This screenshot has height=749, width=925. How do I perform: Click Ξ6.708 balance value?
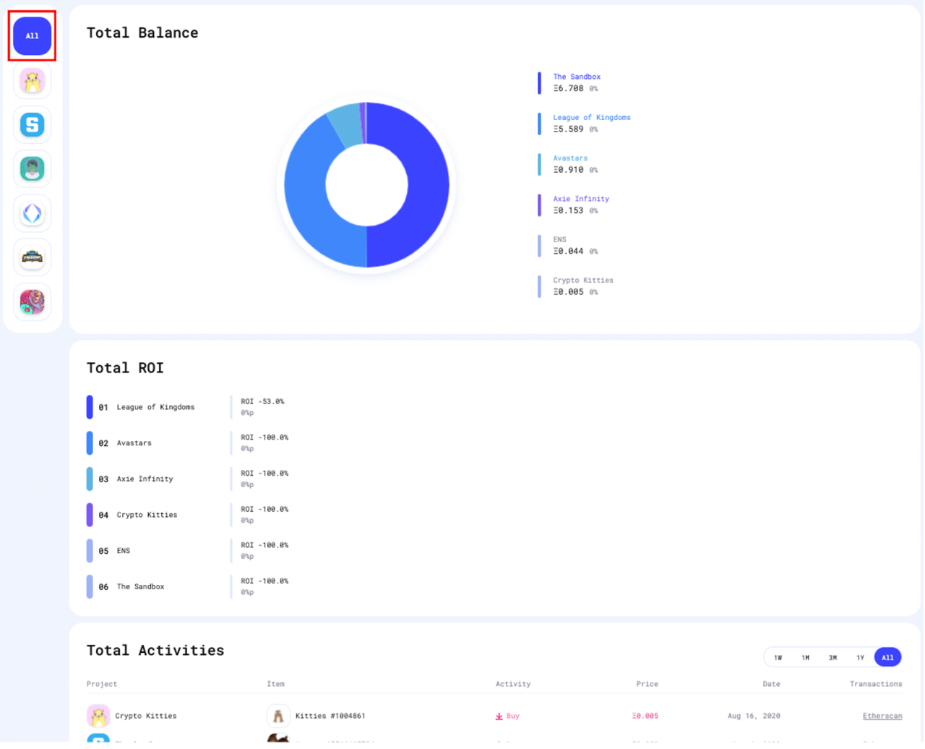pyautogui.click(x=568, y=88)
